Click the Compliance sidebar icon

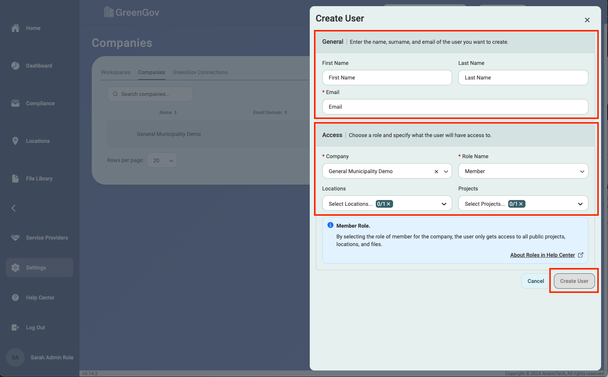pyautogui.click(x=15, y=103)
